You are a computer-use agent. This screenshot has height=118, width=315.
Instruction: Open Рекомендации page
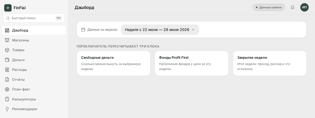point(34,109)
